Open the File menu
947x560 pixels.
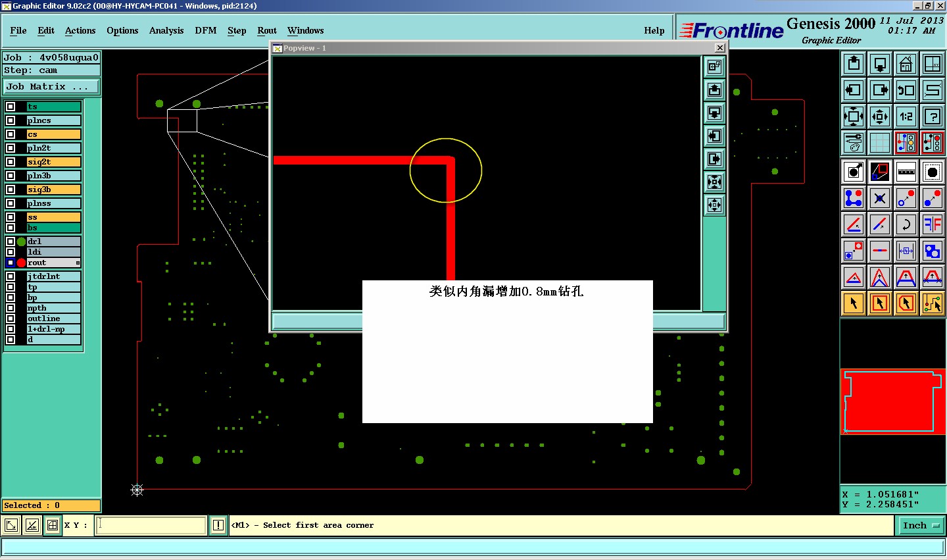(18, 30)
